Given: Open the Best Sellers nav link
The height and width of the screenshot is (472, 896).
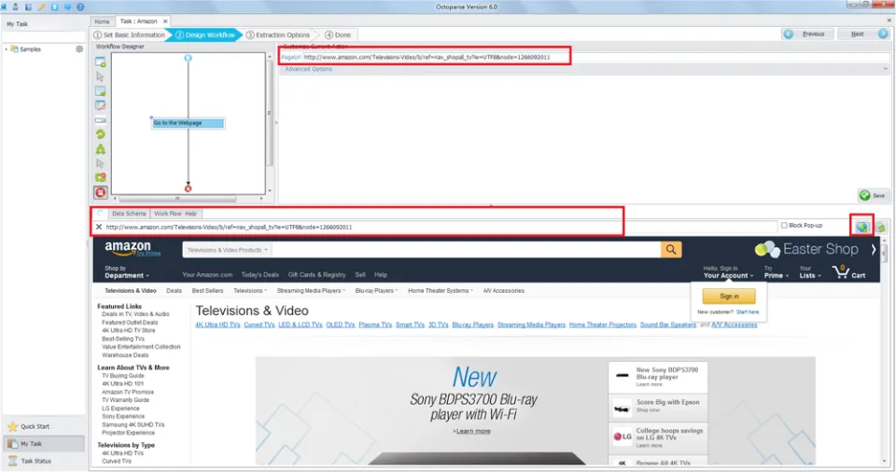Looking at the screenshot, I should point(207,291).
